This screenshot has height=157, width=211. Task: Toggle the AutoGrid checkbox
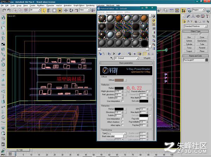(x=201, y=34)
